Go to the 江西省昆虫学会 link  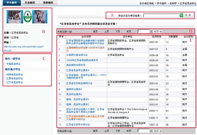pyautogui.click(x=15, y=78)
